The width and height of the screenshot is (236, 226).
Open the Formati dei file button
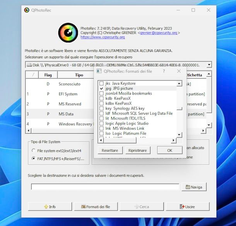click(96, 207)
